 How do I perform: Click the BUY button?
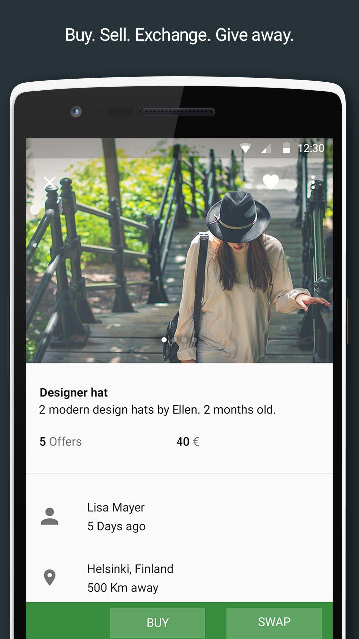coord(158,622)
